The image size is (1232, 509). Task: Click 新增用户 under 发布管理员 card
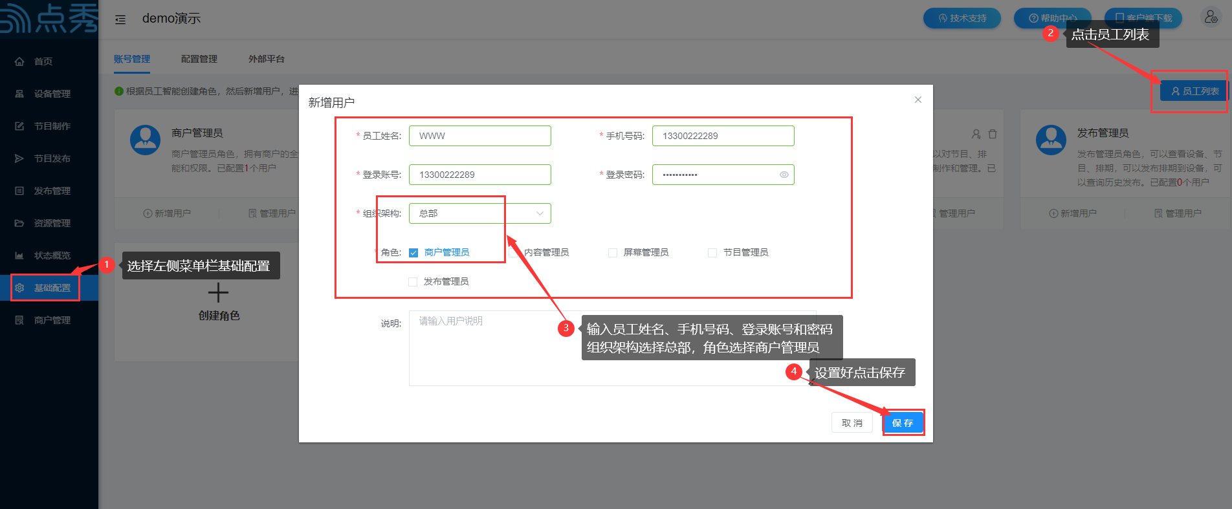pyautogui.click(x=1073, y=213)
